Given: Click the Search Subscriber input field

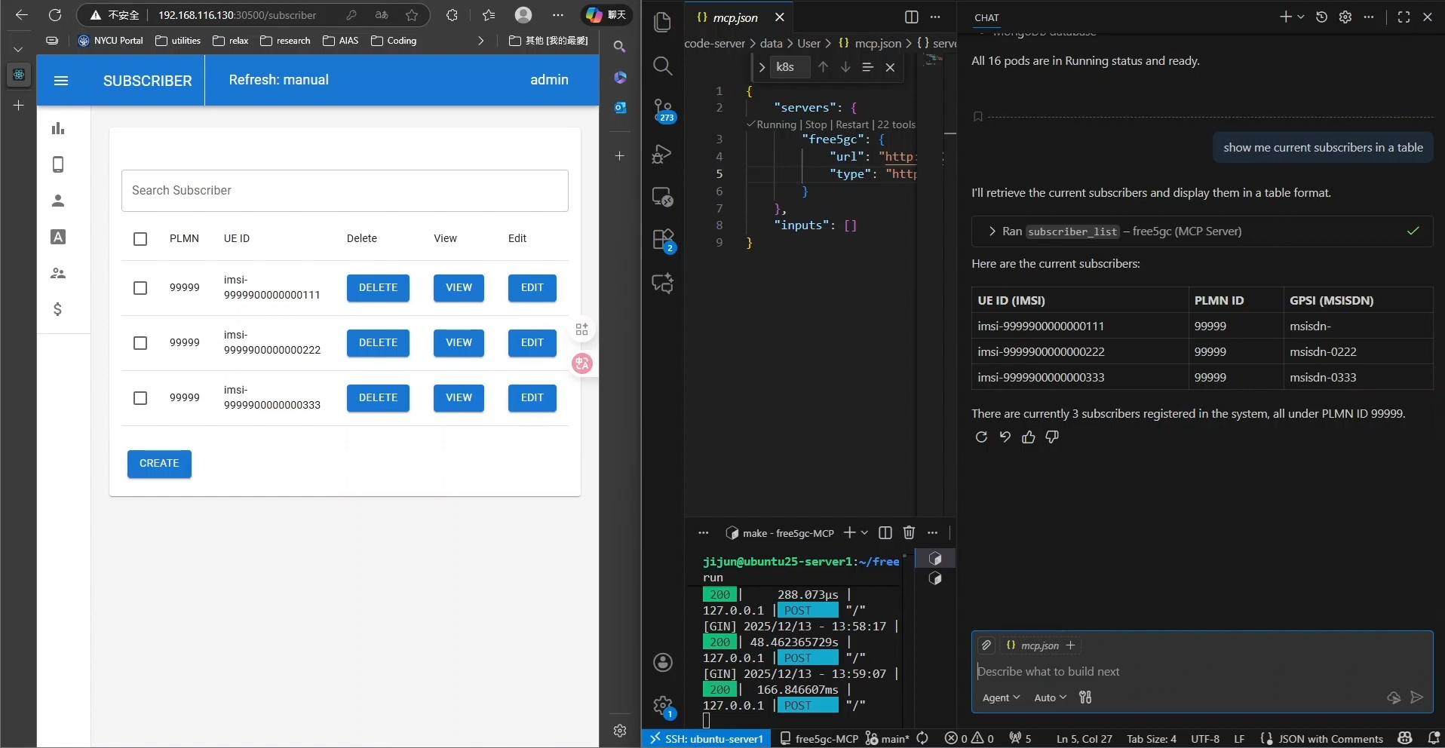Looking at the screenshot, I should click(x=345, y=191).
